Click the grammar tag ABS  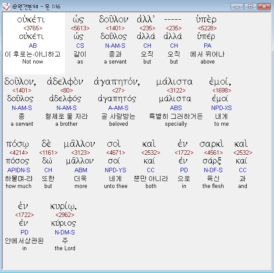pos(176,108)
